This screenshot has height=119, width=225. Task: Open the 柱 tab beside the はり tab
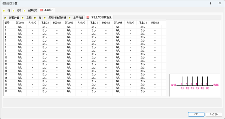(x=7, y=10)
